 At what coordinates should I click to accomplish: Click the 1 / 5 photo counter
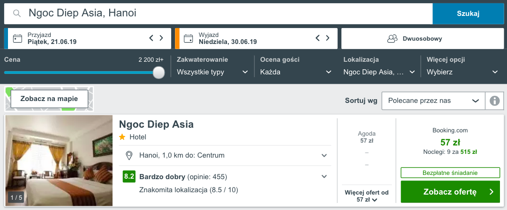[x=16, y=197]
